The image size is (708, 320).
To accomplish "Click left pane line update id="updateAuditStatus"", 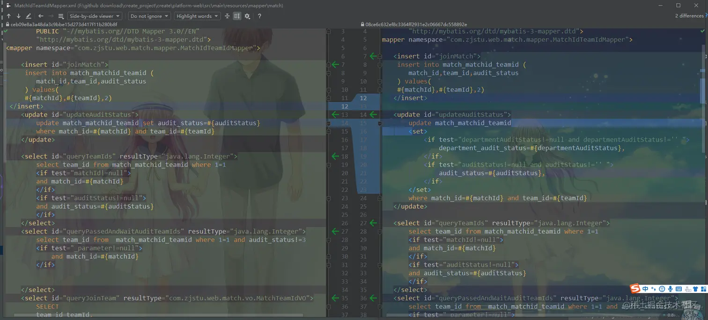I will click(x=80, y=114).
